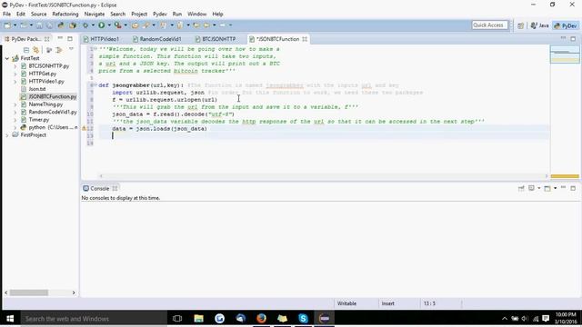
Task: Minimize the editor area
Action: pyautogui.click(x=563, y=38)
